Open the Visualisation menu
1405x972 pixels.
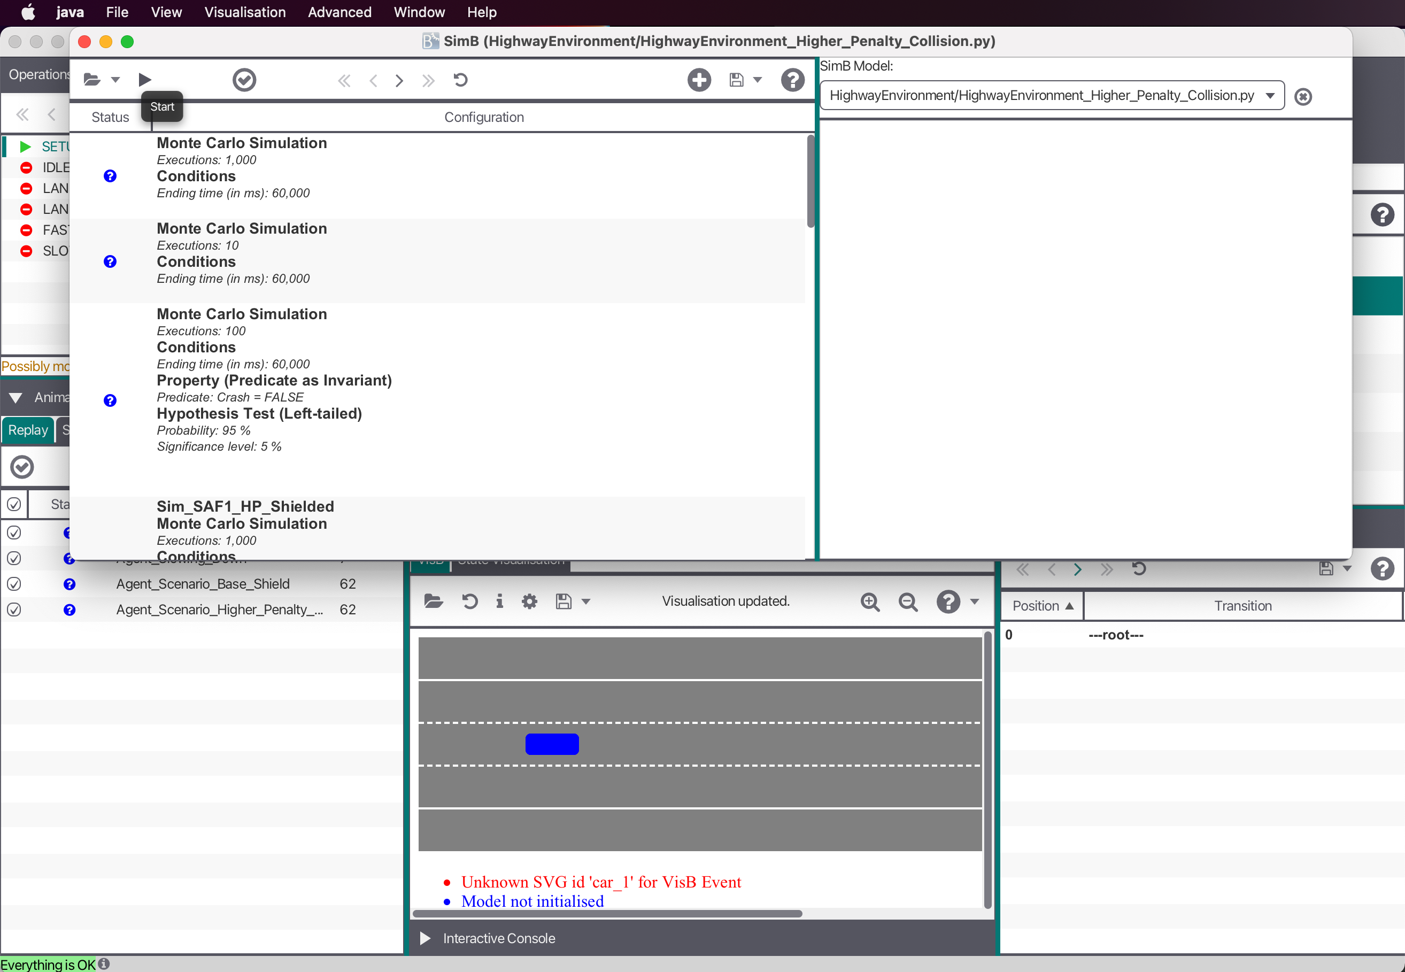pyautogui.click(x=245, y=12)
